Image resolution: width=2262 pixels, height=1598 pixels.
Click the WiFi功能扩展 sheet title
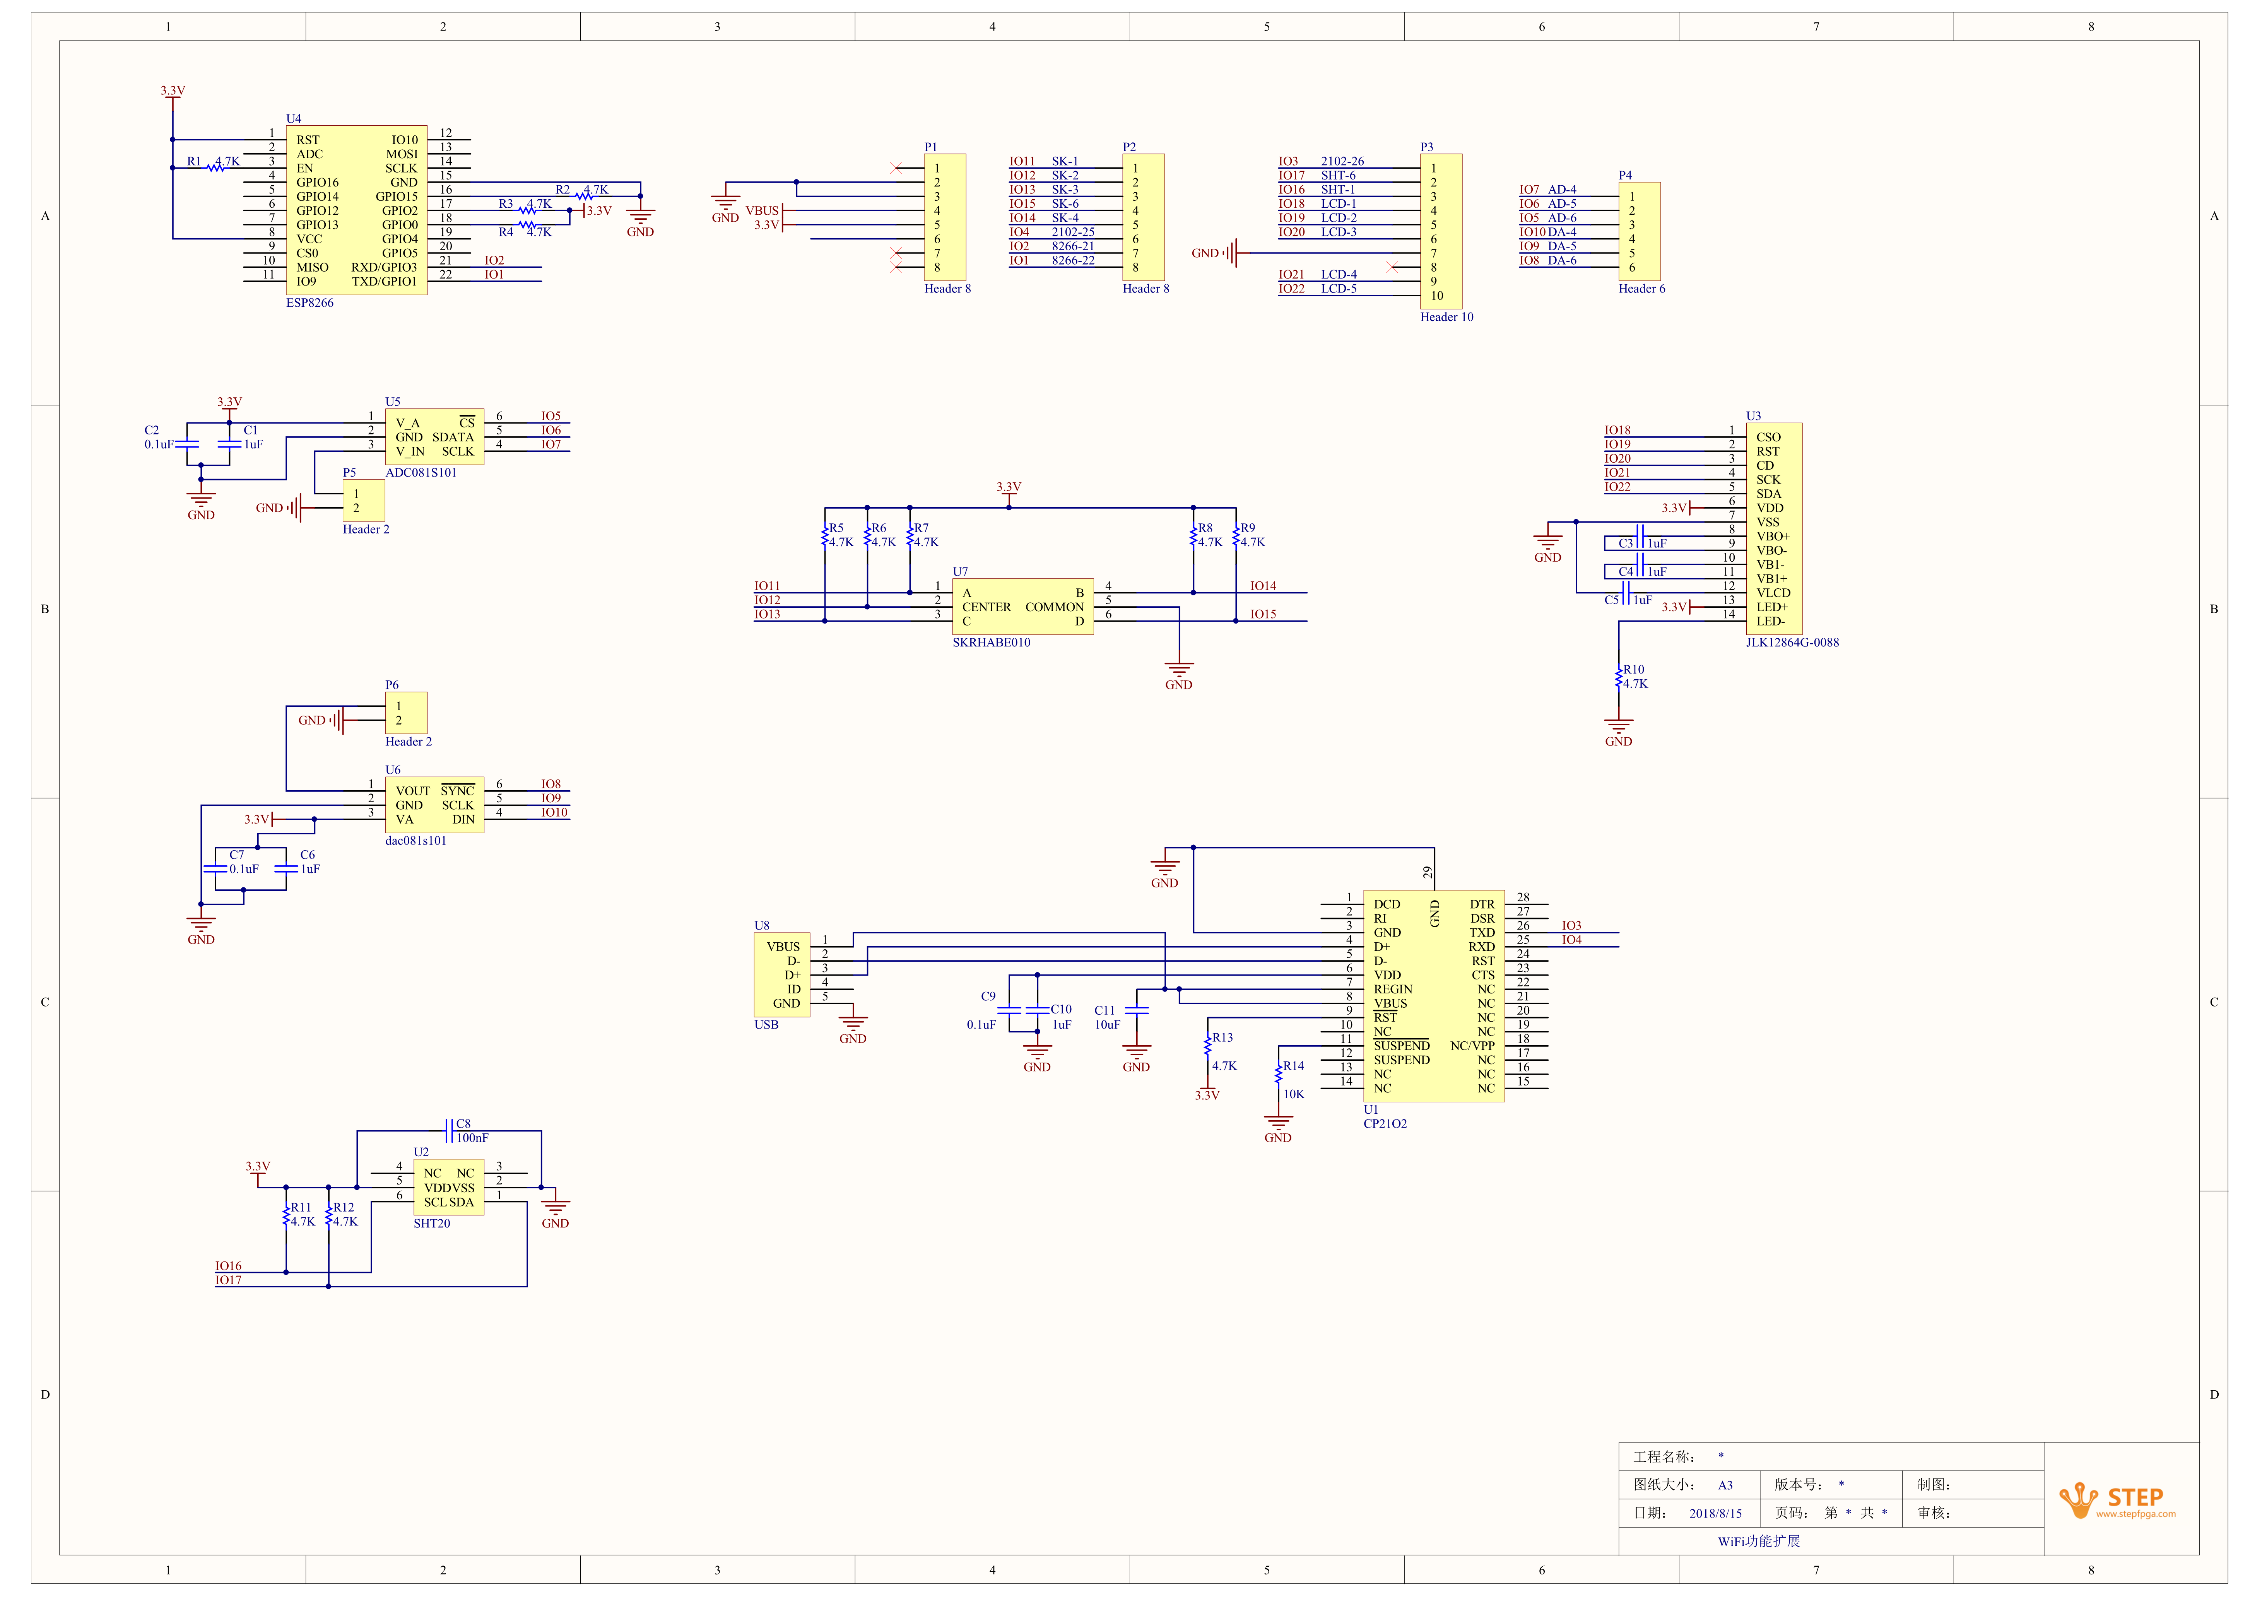(x=1759, y=1542)
